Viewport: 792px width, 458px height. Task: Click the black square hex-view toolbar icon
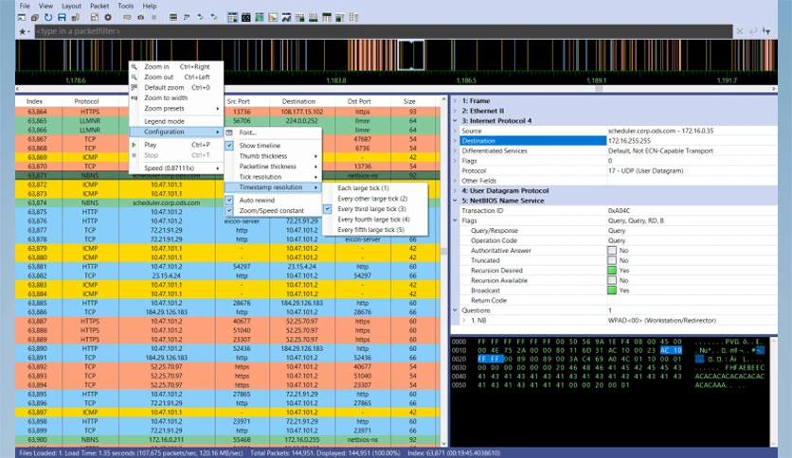point(246,18)
